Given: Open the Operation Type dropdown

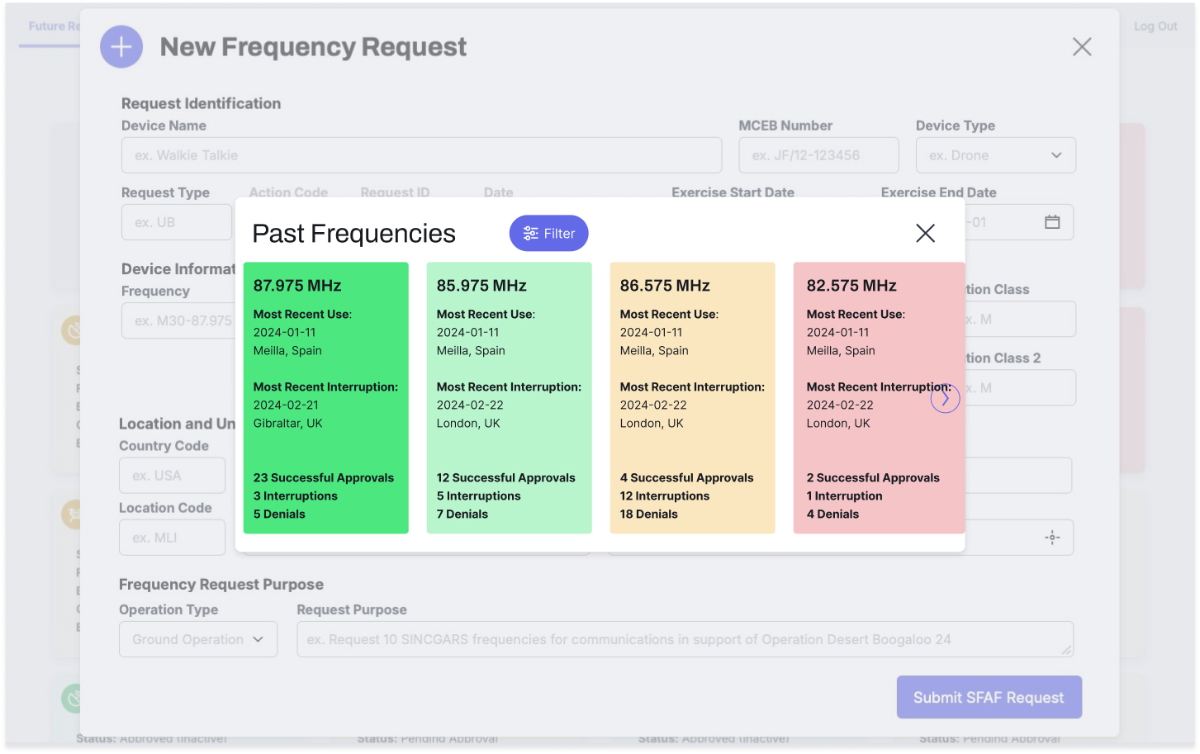Looking at the screenshot, I should coord(198,639).
